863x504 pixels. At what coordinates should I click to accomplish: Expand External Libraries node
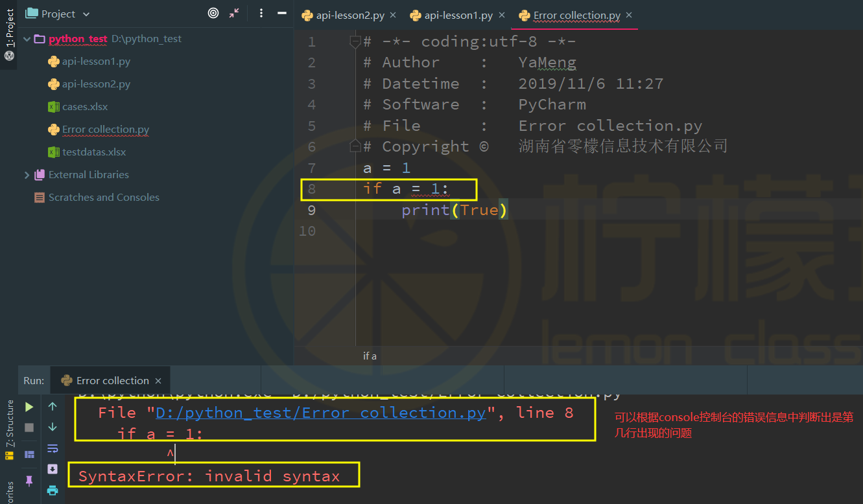click(27, 175)
